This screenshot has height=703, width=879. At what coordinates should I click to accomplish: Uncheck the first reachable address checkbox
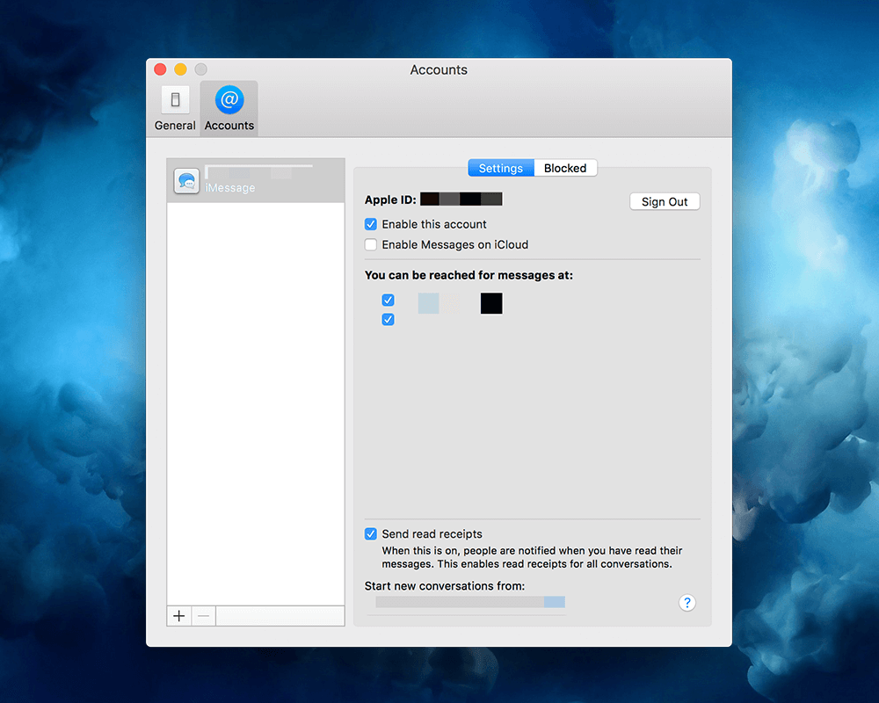click(x=388, y=300)
